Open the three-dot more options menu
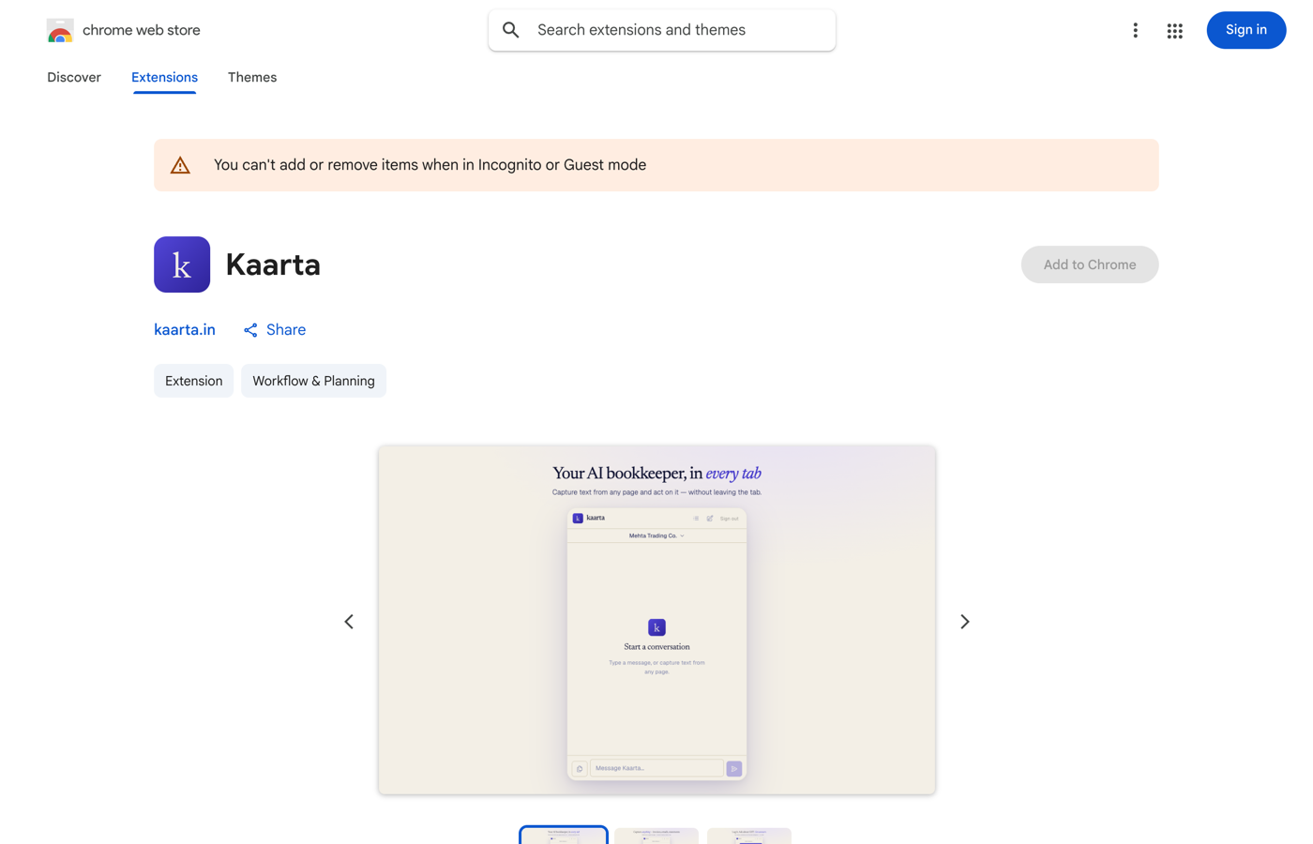The height and width of the screenshot is (844, 1313). [x=1135, y=30]
